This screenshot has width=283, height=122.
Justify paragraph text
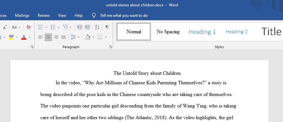[x=64, y=37]
